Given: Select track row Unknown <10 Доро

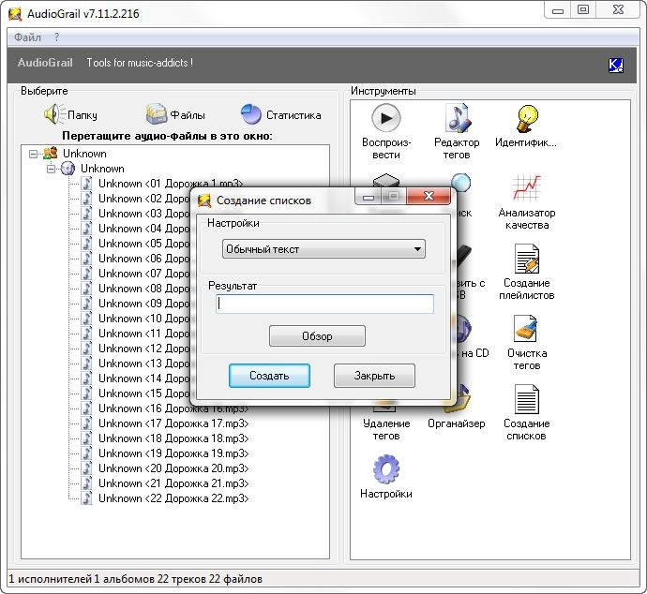Looking at the screenshot, I should coord(143,319).
